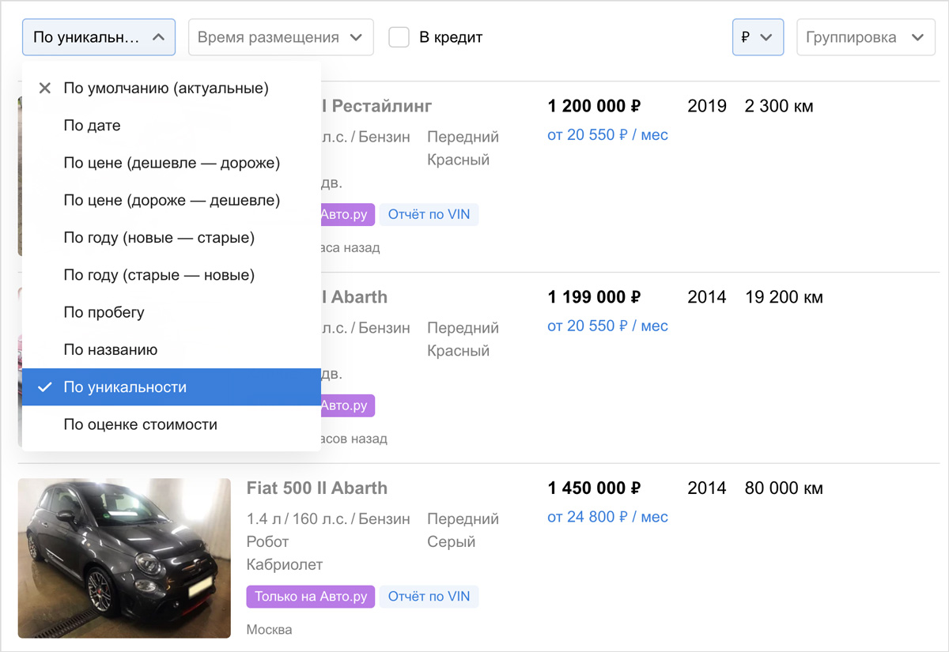Enable the «В кредит» checkbox

tap(399, 37)
